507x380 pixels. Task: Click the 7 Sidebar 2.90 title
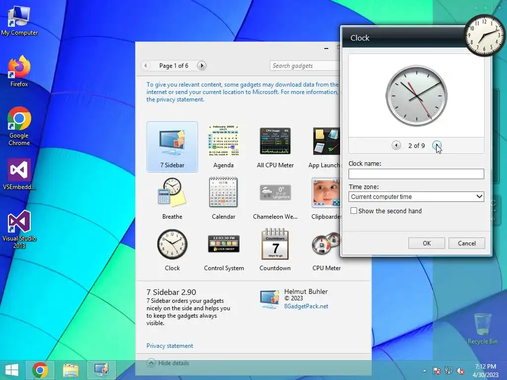pos(171,292)
